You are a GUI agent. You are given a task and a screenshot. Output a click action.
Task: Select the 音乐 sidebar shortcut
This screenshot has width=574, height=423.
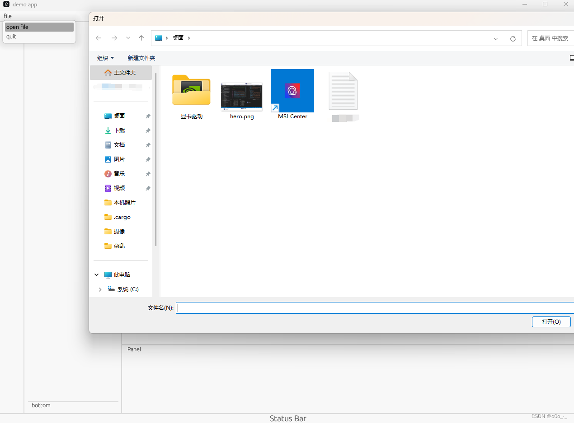click(119, 173)
